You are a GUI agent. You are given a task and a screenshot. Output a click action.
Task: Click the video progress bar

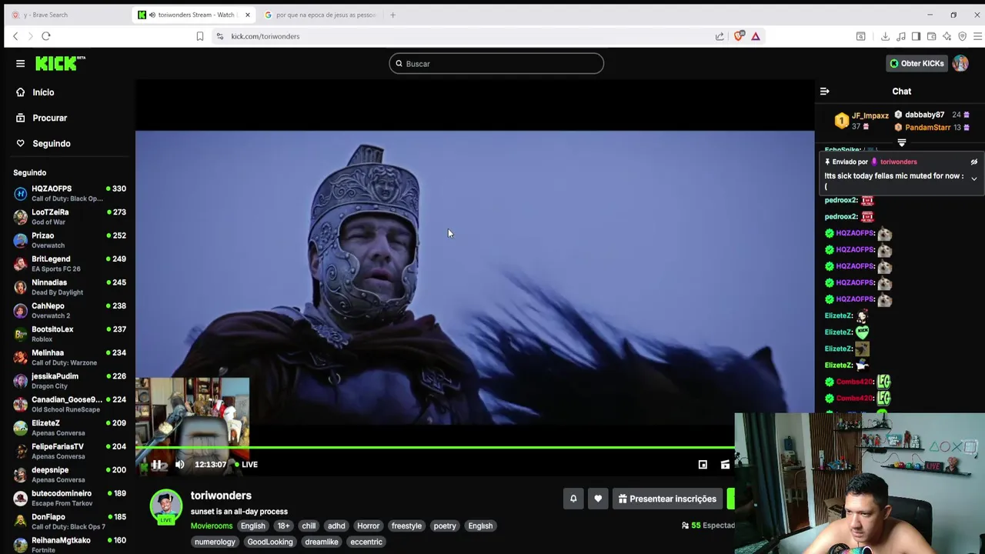435,447
